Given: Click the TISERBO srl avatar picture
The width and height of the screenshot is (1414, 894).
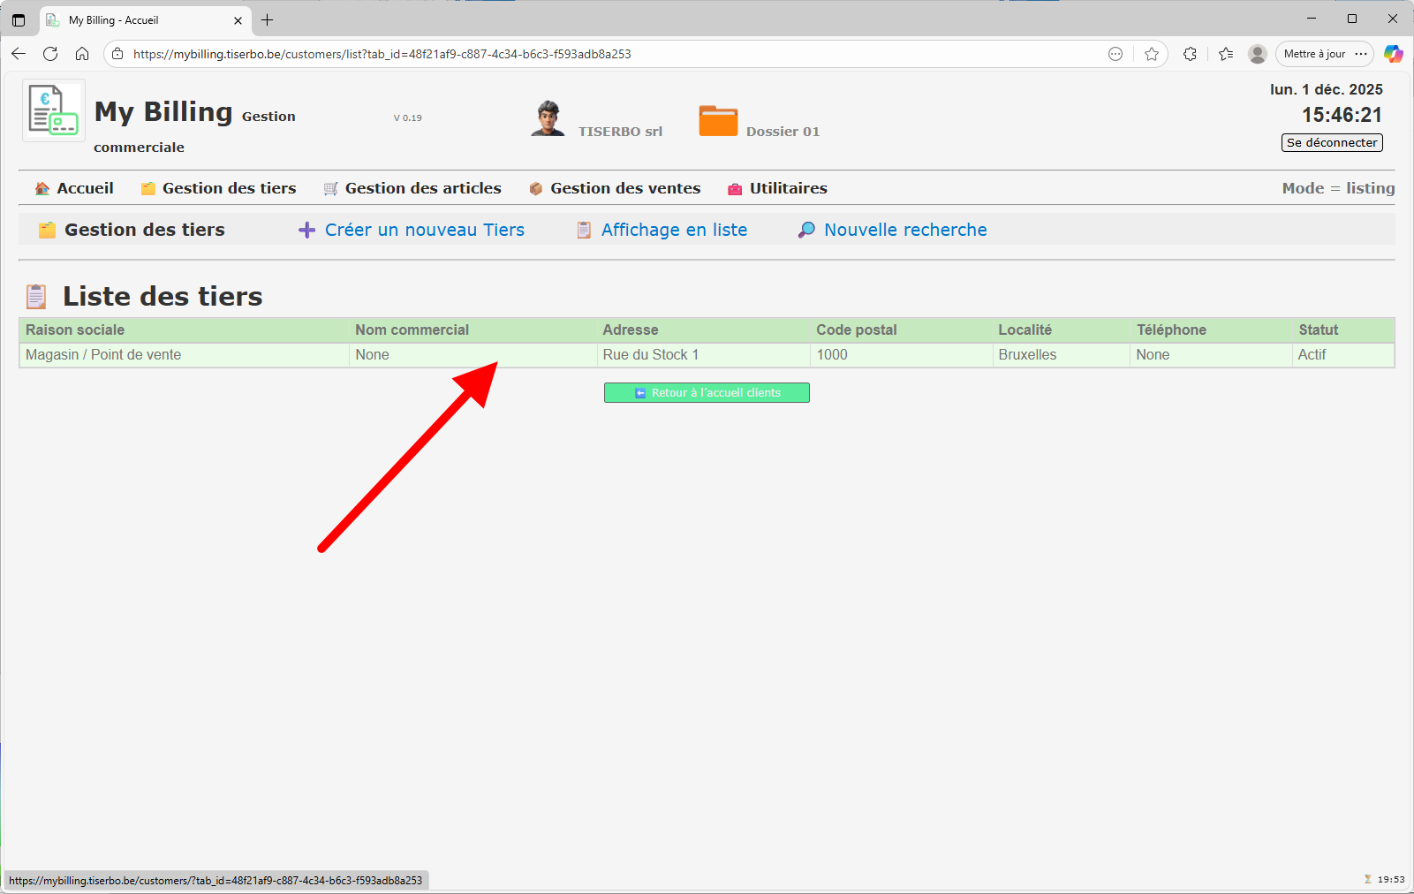Looking at the screenshot, I should [548, 118].
